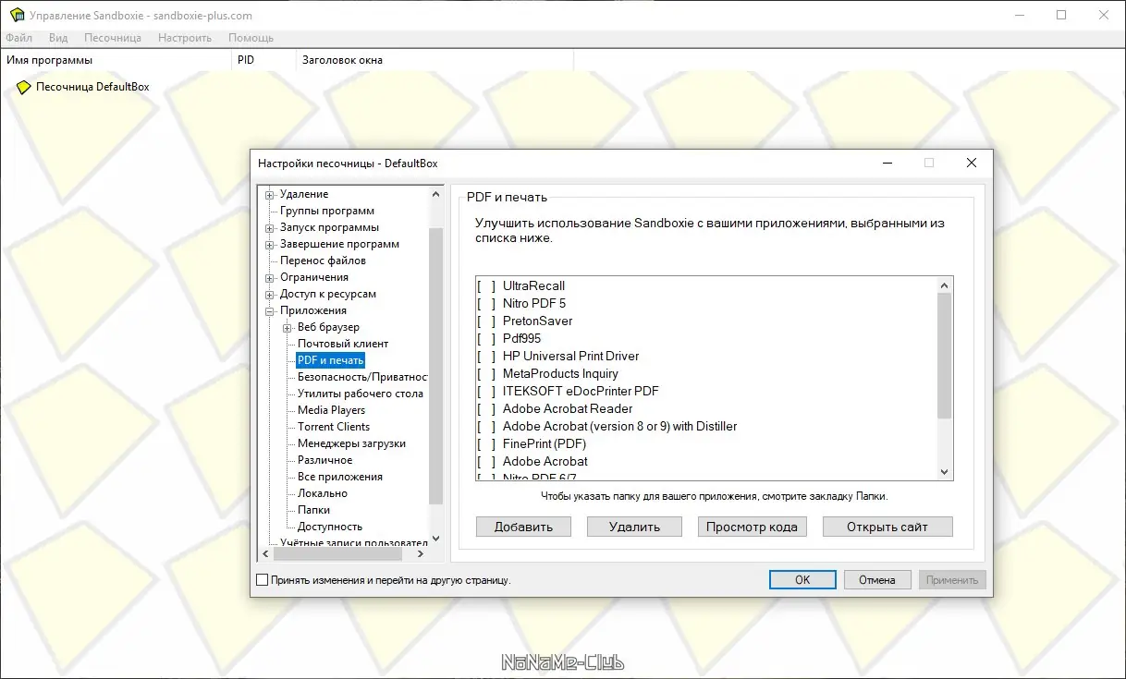Select Папки tree item
The width and height of the screenshot is (1126, 679).
313,510
